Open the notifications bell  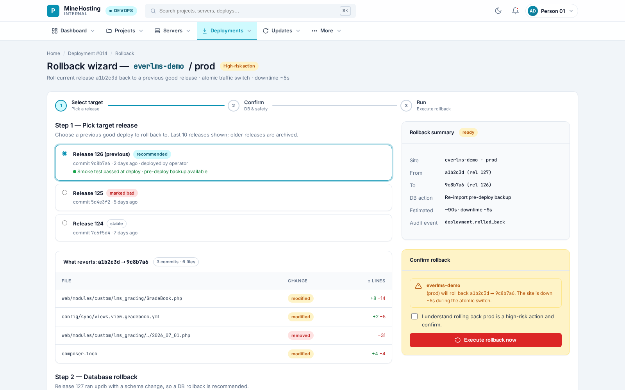pyautogui.click(x=515, y=11)
